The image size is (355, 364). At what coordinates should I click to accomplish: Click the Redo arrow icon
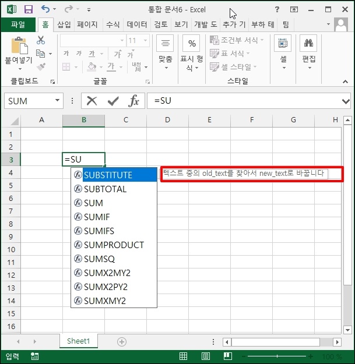tap(69, 9)
